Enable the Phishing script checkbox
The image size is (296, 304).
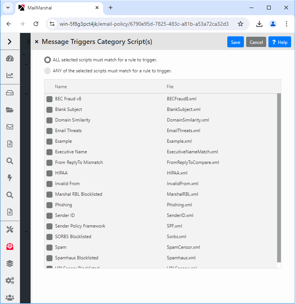point(49,205)
